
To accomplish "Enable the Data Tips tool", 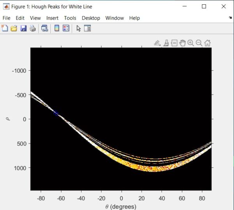I will (174, 43).
